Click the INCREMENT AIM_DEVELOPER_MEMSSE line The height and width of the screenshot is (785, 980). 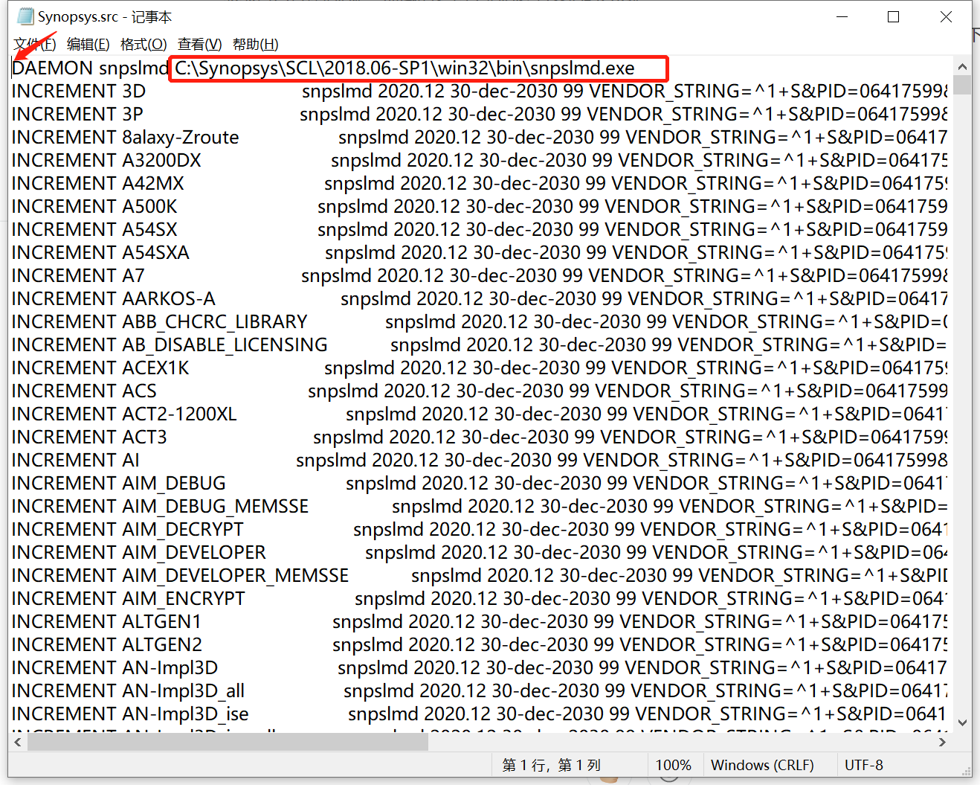click(x=480, y=576)
